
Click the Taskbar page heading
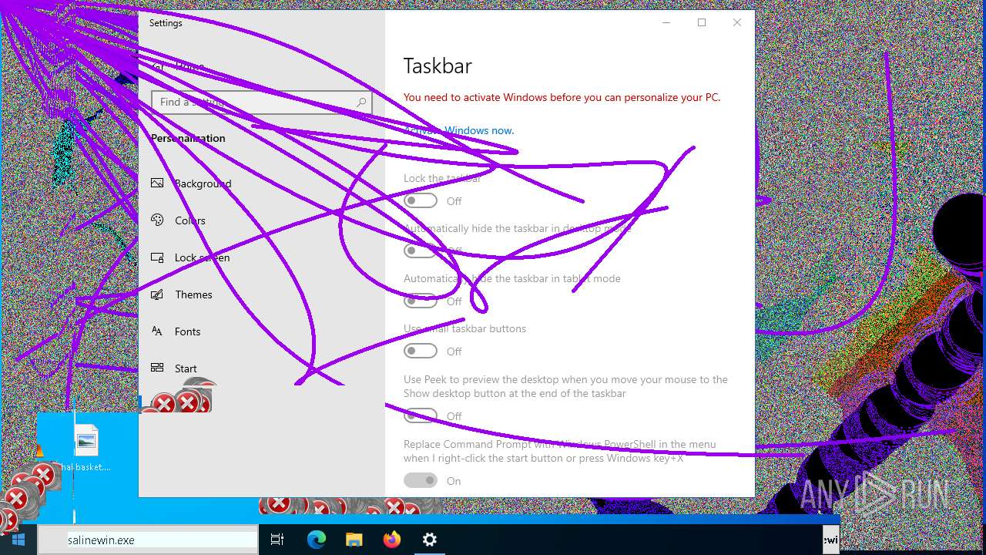[x=438, y=66]
